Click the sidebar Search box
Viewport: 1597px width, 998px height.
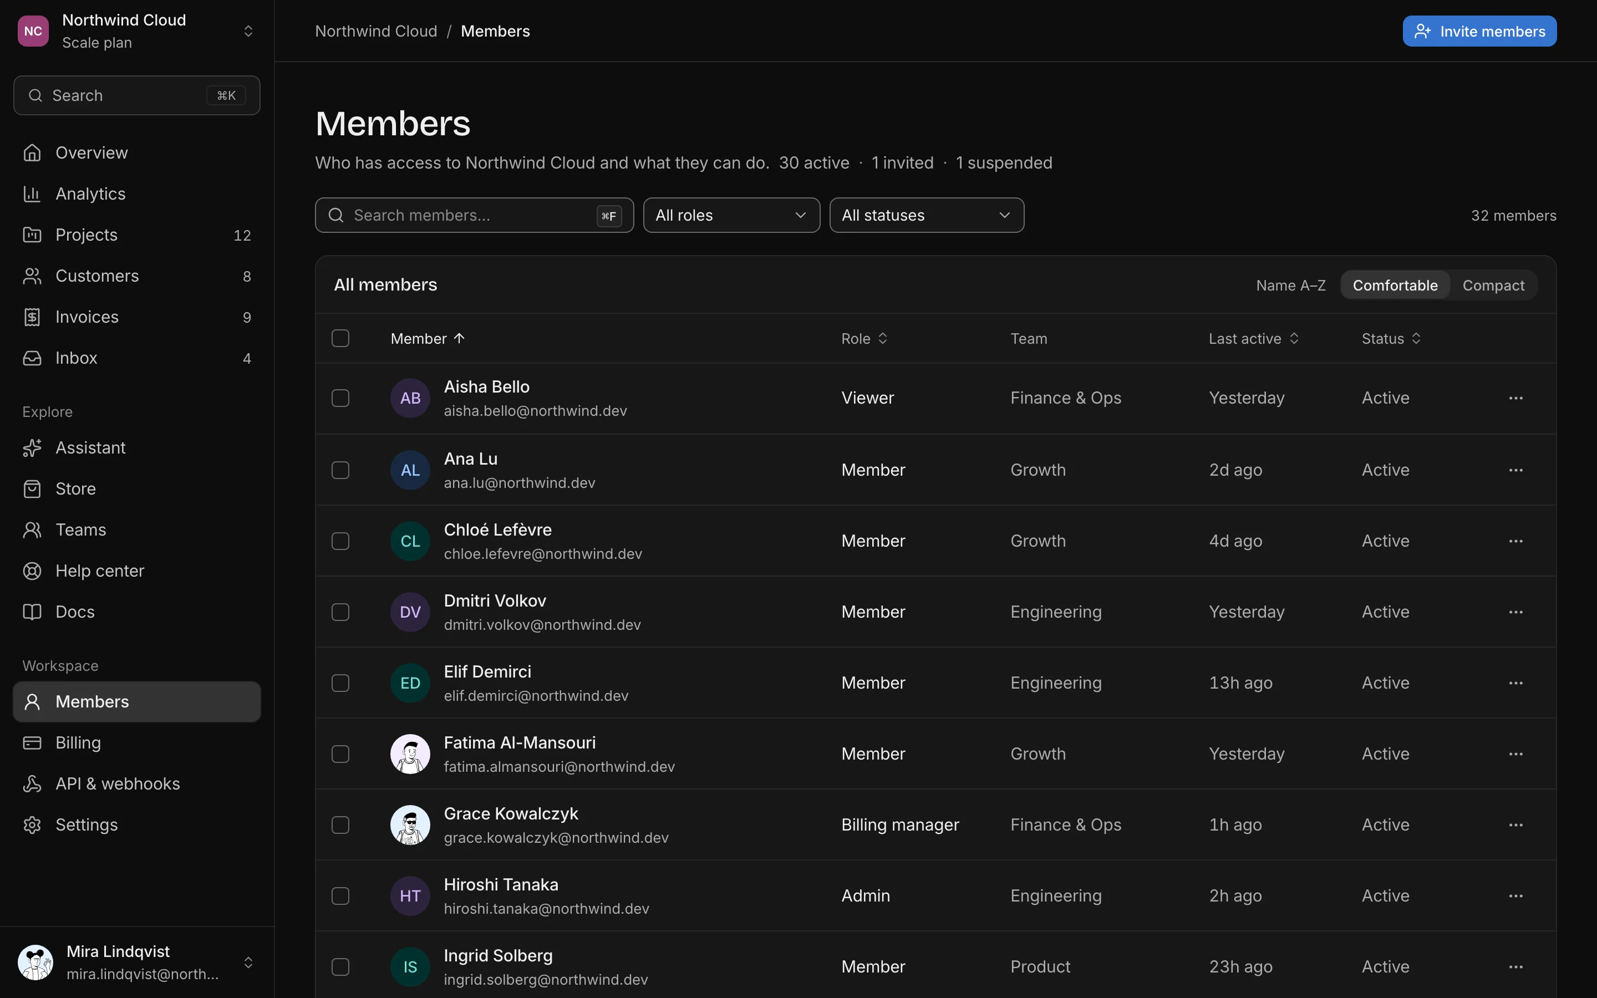[x=136, y=96]
